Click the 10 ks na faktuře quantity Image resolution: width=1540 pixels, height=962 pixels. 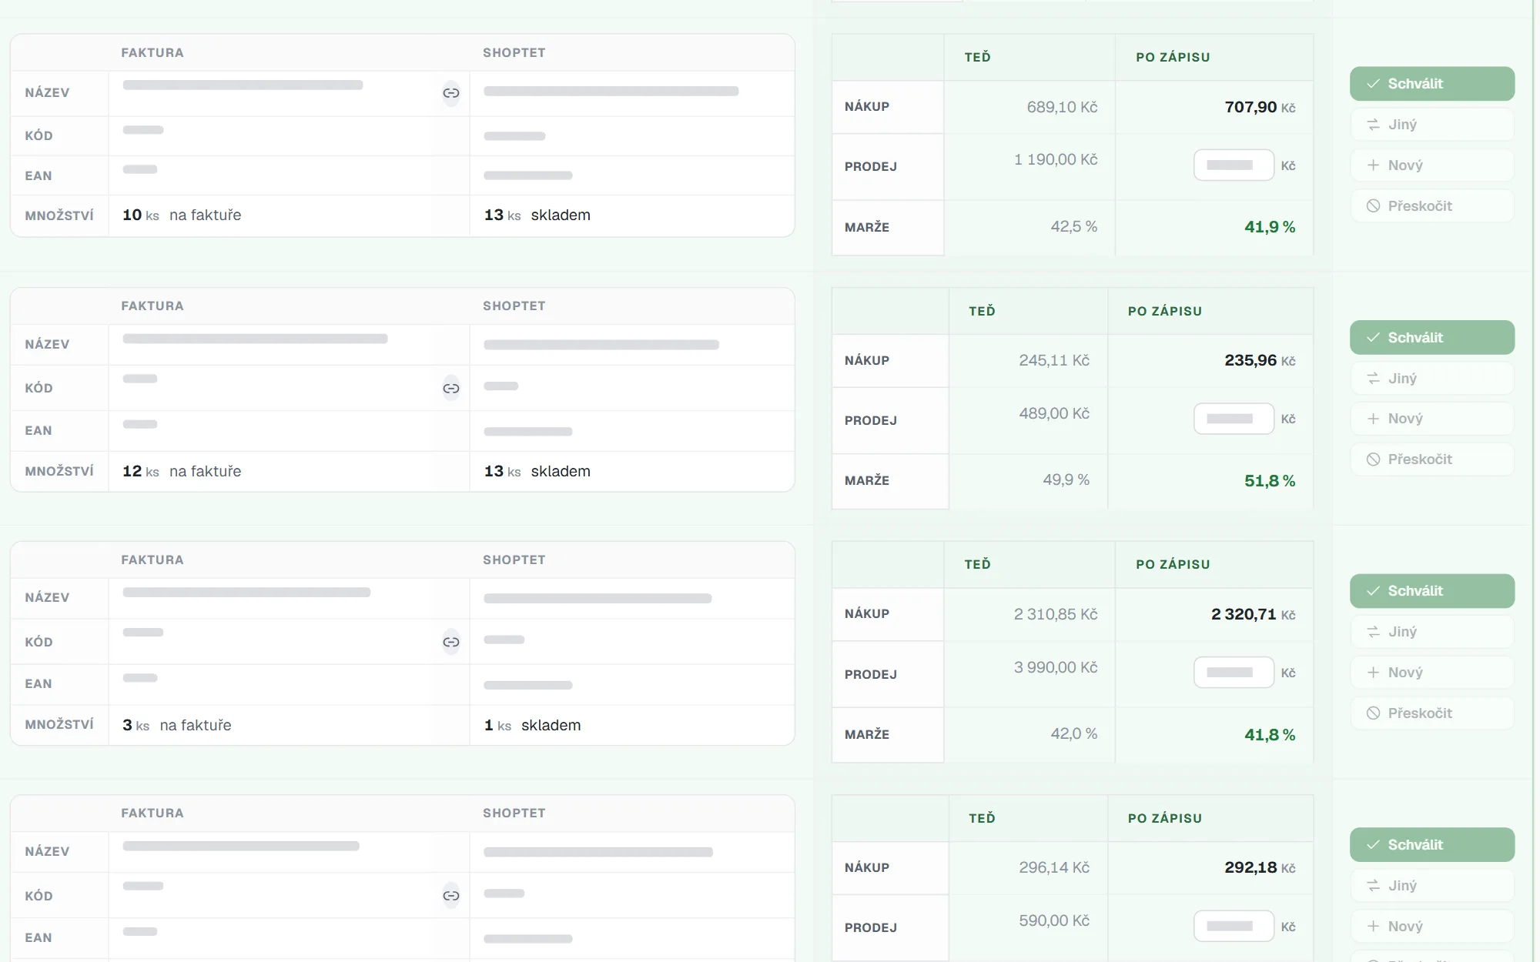tap(182, 215)
